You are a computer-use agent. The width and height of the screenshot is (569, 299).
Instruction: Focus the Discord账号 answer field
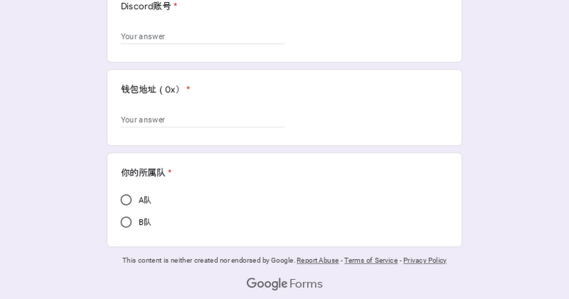tap(202, 37)
